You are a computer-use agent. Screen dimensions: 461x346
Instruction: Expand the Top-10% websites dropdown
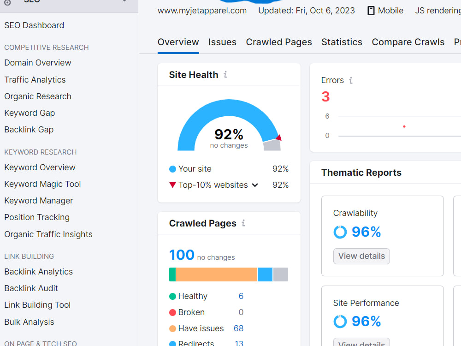coord(255,185)
